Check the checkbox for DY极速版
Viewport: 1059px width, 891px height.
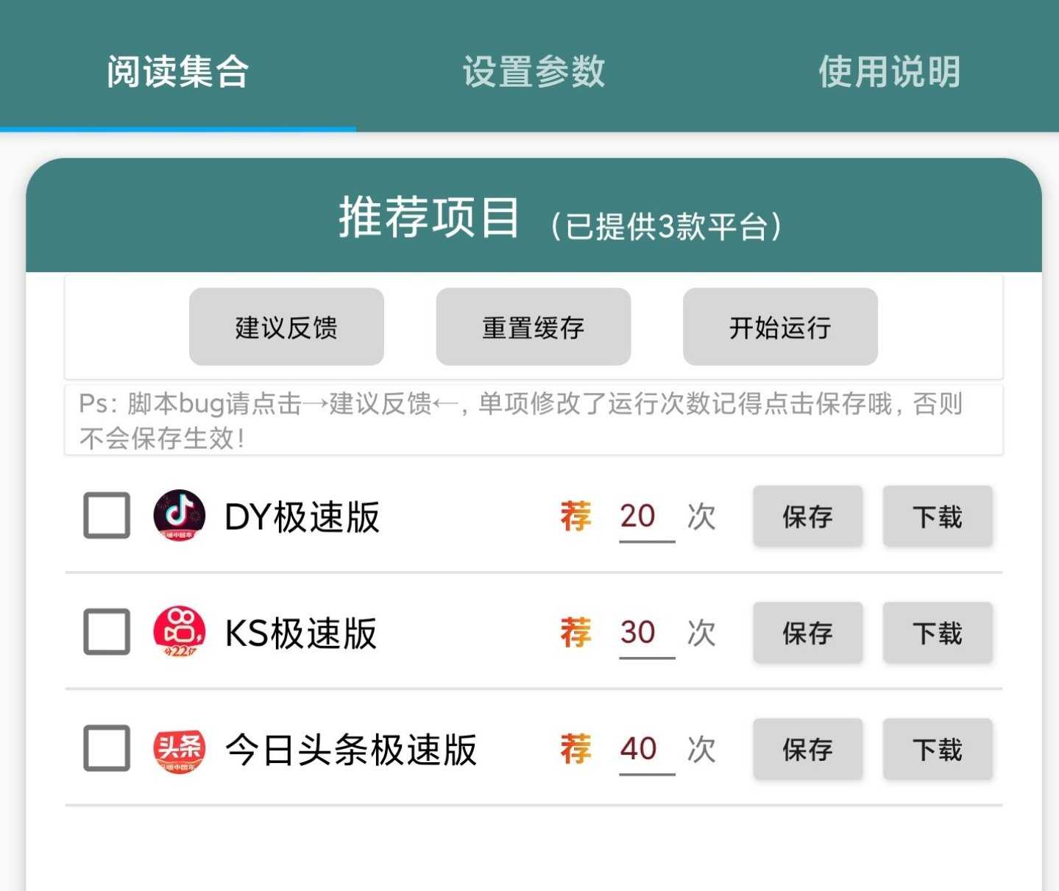pyautogui.click(x=106, y=516)
